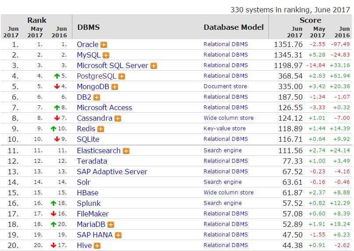Click the Score column header
The width and height of the screenshot is (354, 251).
pos(311,20)
